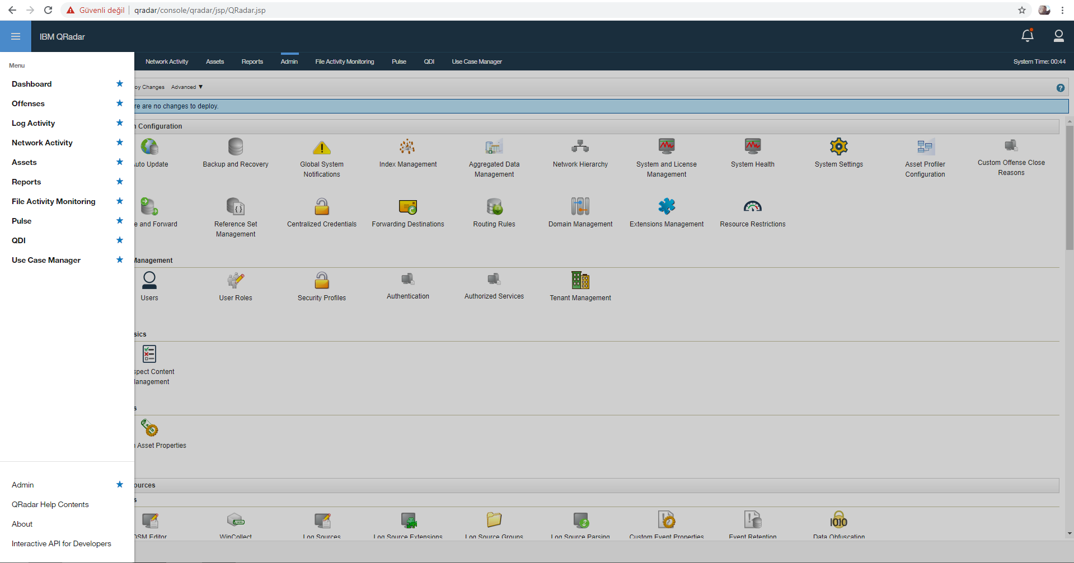Open Data Obfuscation icon

(x=838, y=520)
